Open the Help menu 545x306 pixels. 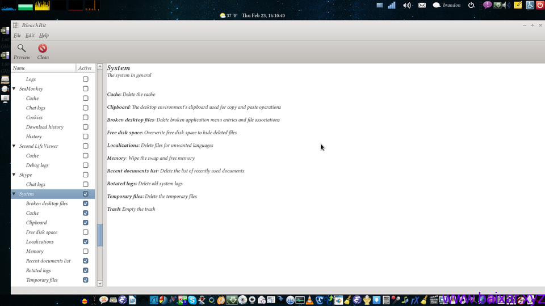coord(44,35)
